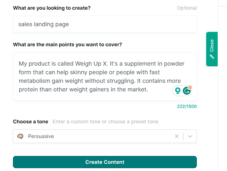
Task: Close the side panel using the Close tab
Action: click(x=212, y=49)
